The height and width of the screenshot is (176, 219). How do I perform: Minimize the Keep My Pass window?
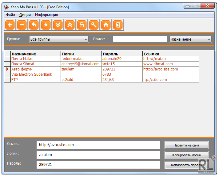click(x=188, y=6)
